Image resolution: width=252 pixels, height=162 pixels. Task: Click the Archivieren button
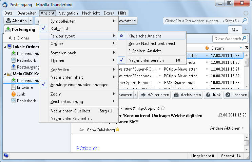coord(188,95)
